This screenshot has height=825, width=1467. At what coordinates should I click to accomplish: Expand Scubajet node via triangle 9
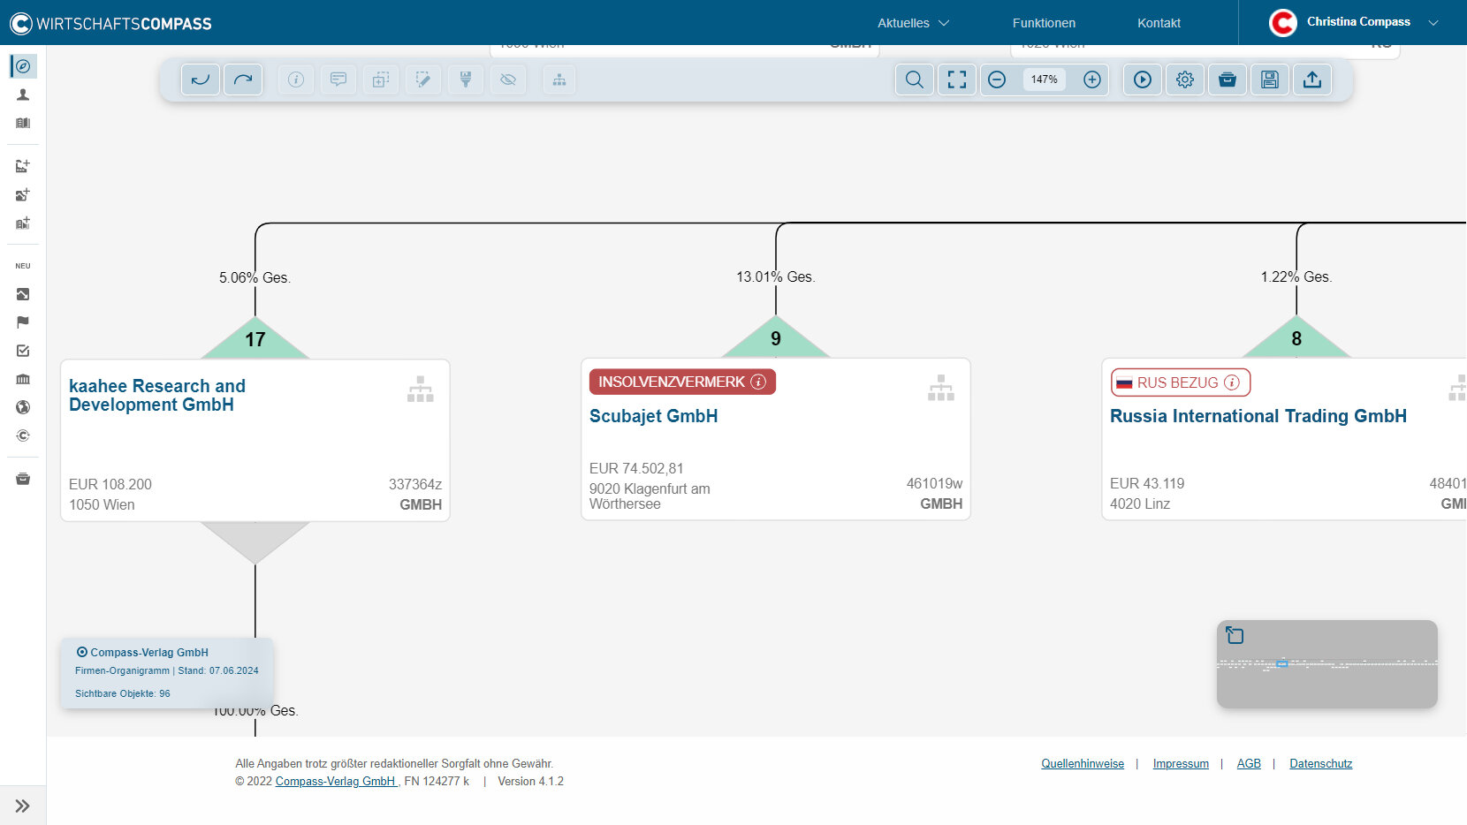pyautogui.click(x=776, y=338)
